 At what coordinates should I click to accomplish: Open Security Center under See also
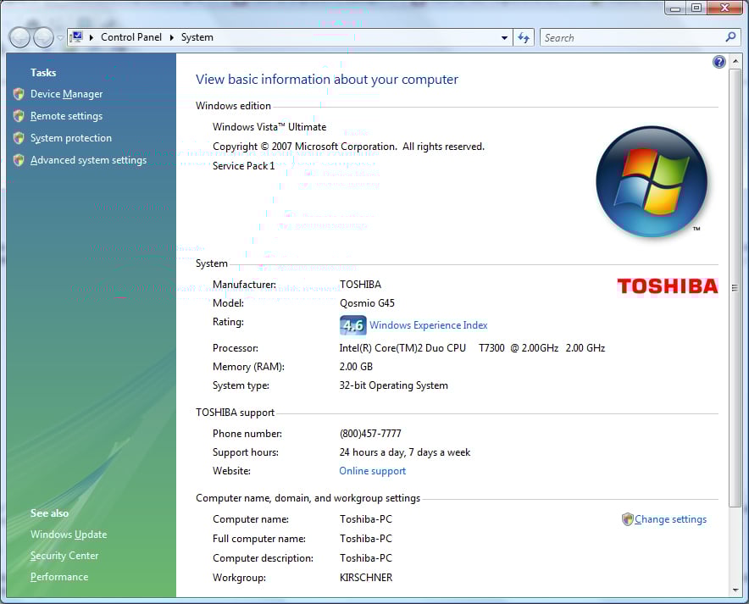click(64, 556)
